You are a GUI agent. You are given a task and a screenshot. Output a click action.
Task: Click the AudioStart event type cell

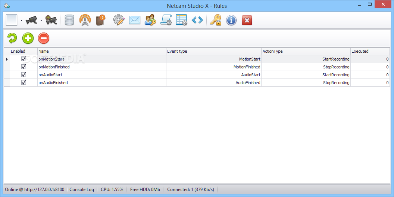click(214, 75)
